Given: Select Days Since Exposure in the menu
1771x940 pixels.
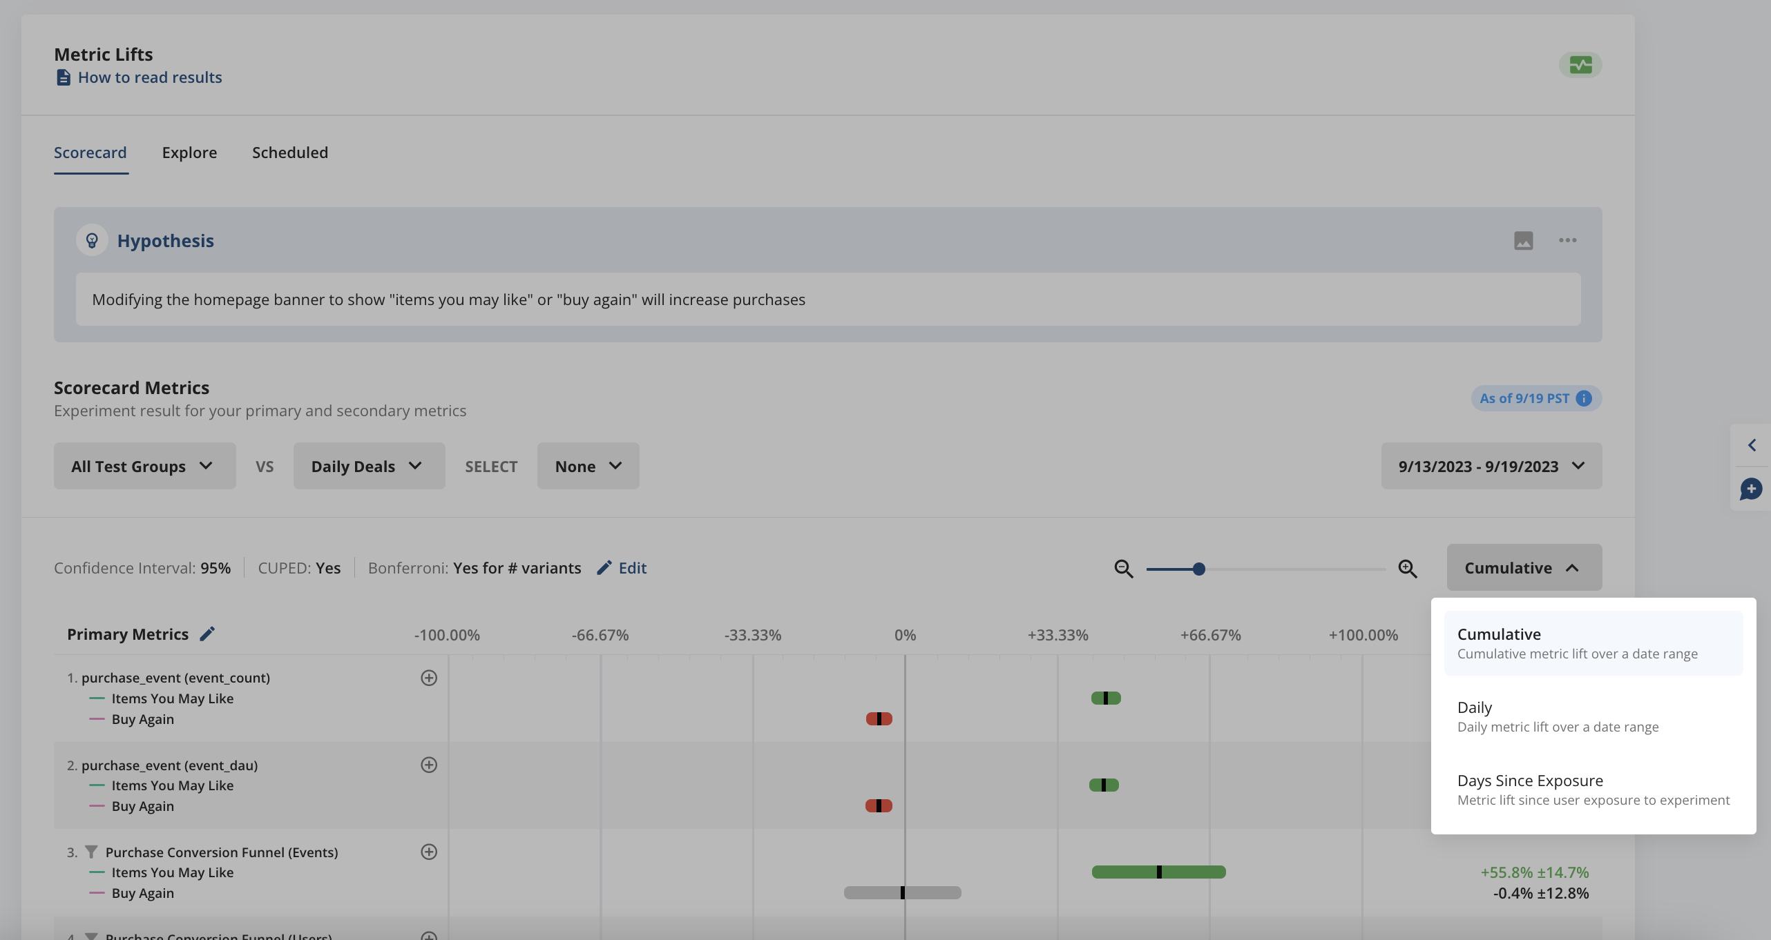Looking at the screenshot, I should point(1593,790).
